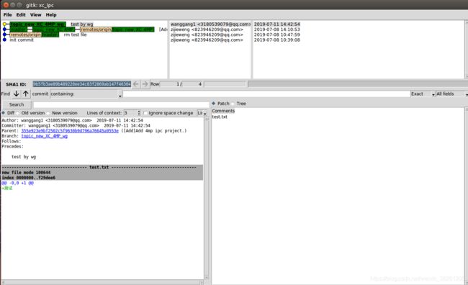Select the local master branch tag
The height and width of the screenshot is (285, 468).
19,30
